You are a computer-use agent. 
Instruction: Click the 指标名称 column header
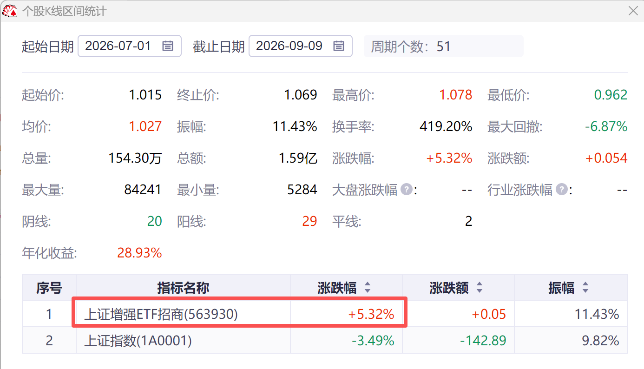(184, 288)
